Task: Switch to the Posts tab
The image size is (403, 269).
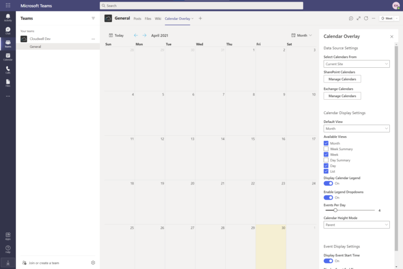Action: [137, 18]
